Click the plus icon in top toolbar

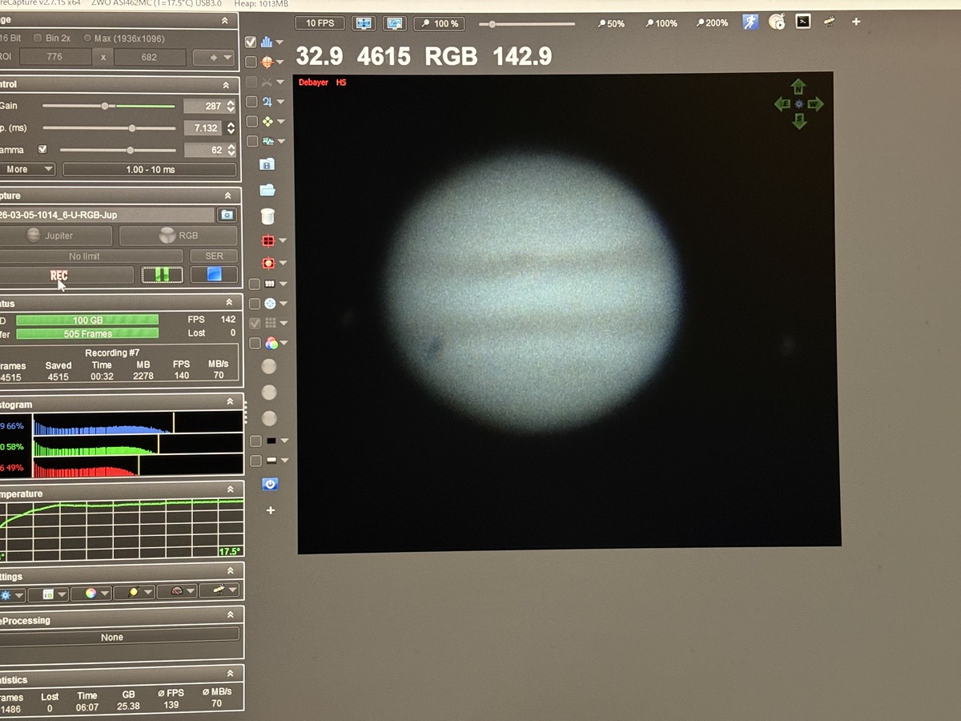pos(856,22)
